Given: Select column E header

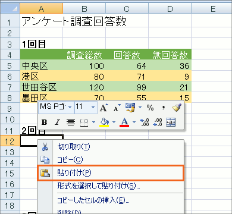Looking at the screenshot, I should (x=212, y=8).
